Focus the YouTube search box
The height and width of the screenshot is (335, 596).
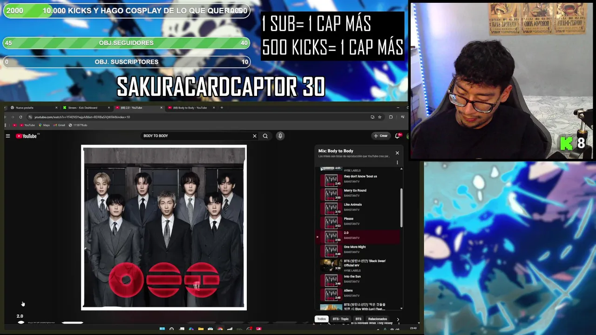point(196,136)
